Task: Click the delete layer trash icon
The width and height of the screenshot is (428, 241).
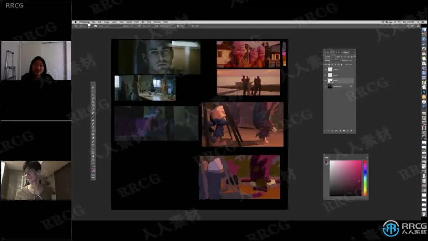Action: [351, 130]
